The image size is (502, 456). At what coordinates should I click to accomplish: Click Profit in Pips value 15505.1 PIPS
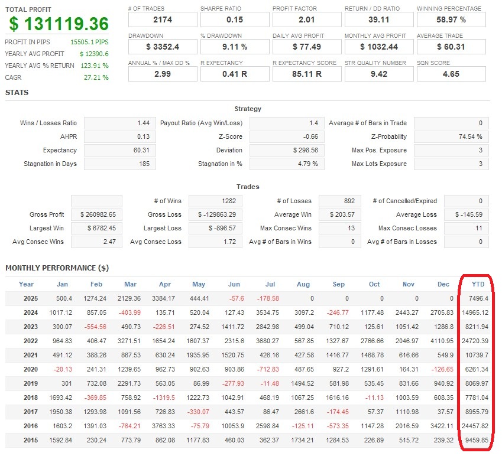[89, 42]
